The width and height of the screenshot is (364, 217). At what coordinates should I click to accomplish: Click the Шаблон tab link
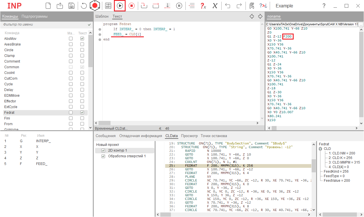[x=102, y=16]
